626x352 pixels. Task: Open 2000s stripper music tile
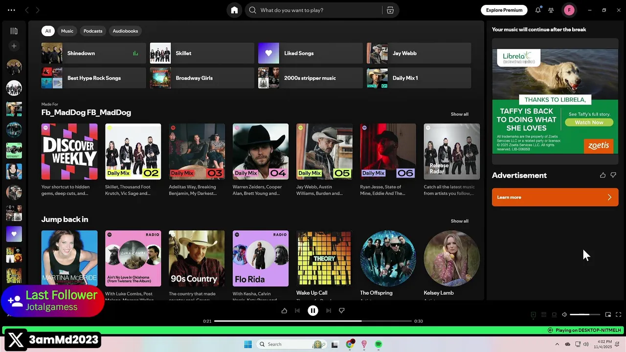(311, 78)
